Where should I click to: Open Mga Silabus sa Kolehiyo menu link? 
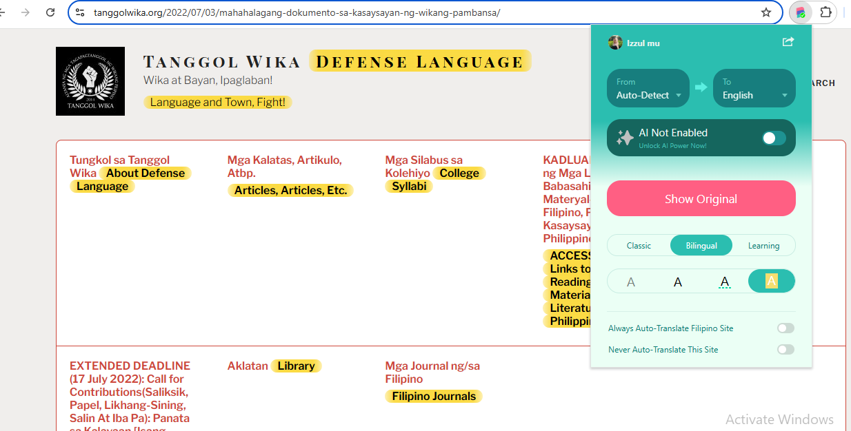click(423, 167)
